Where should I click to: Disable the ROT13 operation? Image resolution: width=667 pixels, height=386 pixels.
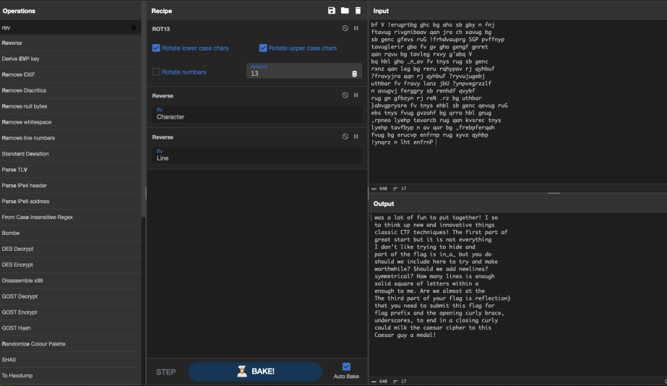point(345,28)
